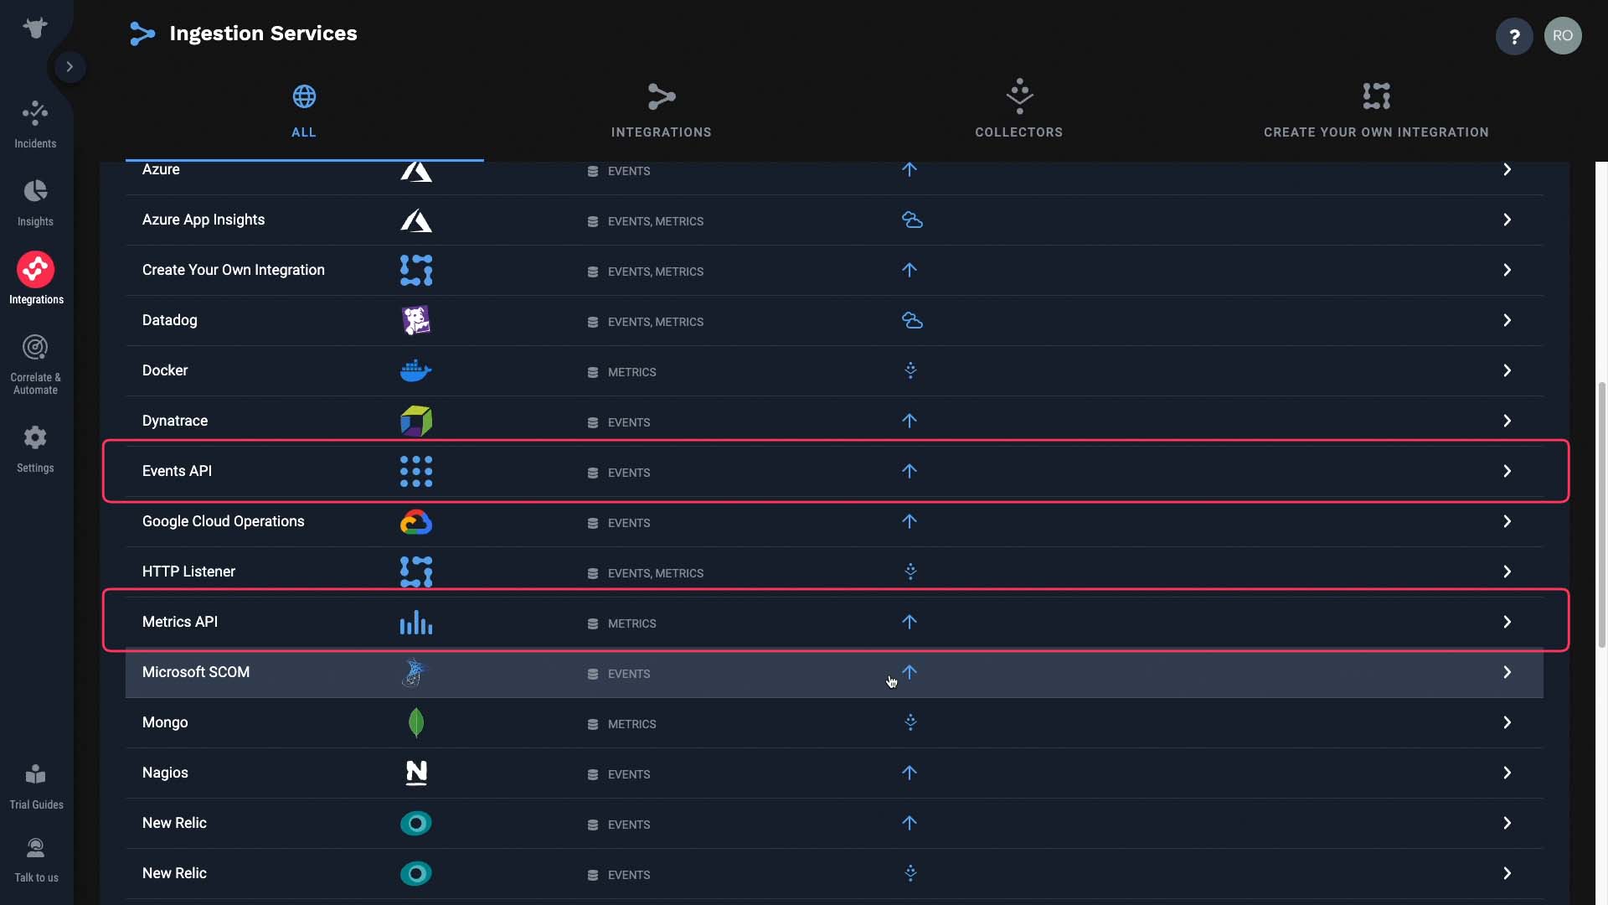The height and width of the screenshot is (905, 1608).
Task: Click the upload arrow in Events API row
Action: (x=910, y=471)
